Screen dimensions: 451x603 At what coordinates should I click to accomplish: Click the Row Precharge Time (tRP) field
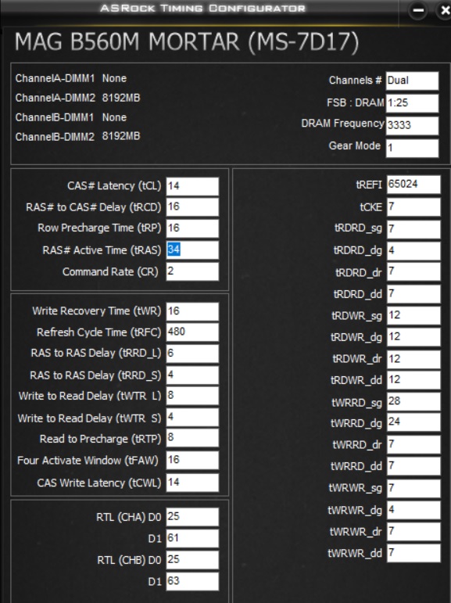[x=192, y=228]
